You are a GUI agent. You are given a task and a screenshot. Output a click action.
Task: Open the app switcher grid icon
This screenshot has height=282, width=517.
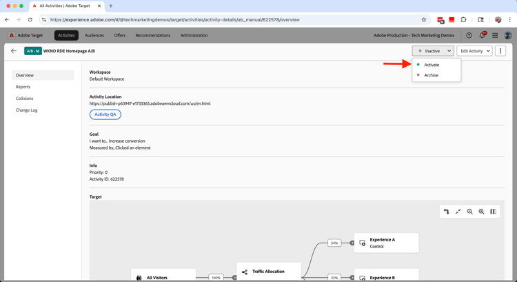point(495,35)
